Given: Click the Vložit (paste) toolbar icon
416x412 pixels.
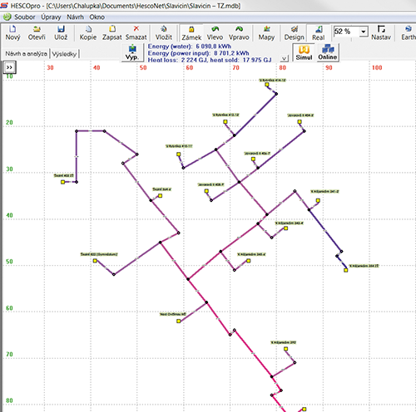Looking at the screenshot, I should pyautogui.click(x=164, y=33).
